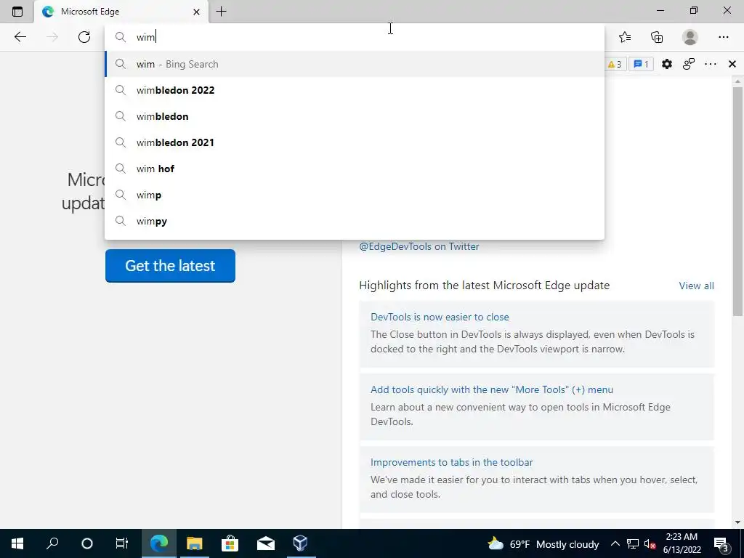The width and height of the screenshot is (744, 558).
Task: Click the View all link
Action: coord(696,286)
